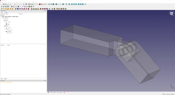Viewport: 175px width, 95px height.
Task: Click the Revolution feature icon
Action: (x=4, y=9)
